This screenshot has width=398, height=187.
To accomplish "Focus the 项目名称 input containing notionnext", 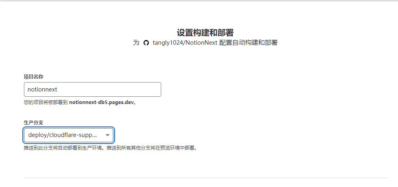I will [x=93, y=89].
